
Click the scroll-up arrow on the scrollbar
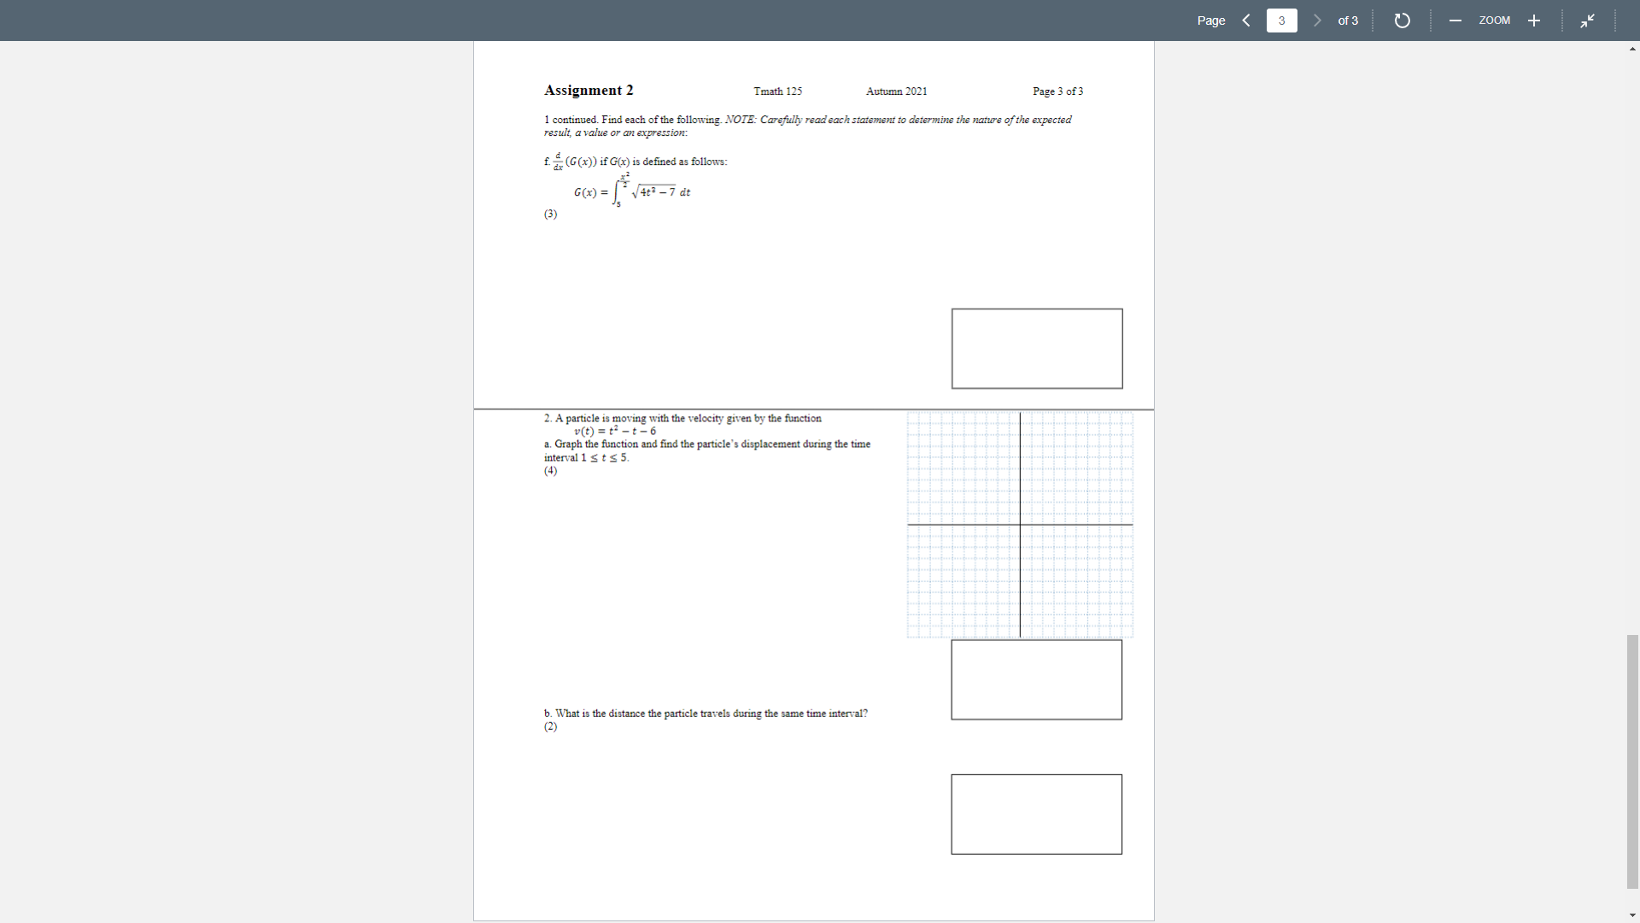click(1631, 49)
